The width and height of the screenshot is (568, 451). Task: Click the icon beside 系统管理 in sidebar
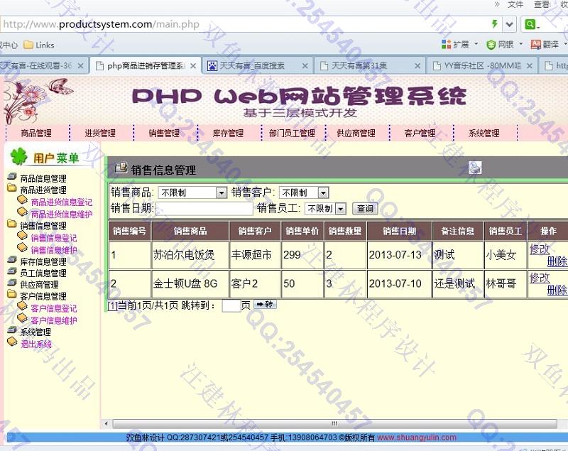pyautogui.click(x=12, y=330)
